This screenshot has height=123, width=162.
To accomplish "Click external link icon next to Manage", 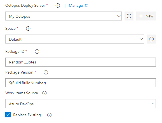I will (86, 5).
